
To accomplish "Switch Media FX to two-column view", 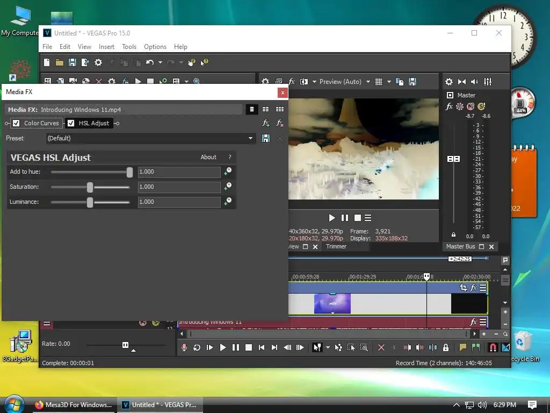I will pyautogui.click(x=265, y=109).
